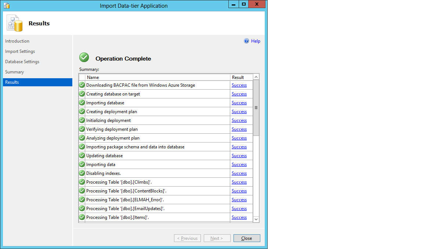Click status icon for ContentBlocks table row
Screen dimensions: 423x249
[x=82, y=191]
